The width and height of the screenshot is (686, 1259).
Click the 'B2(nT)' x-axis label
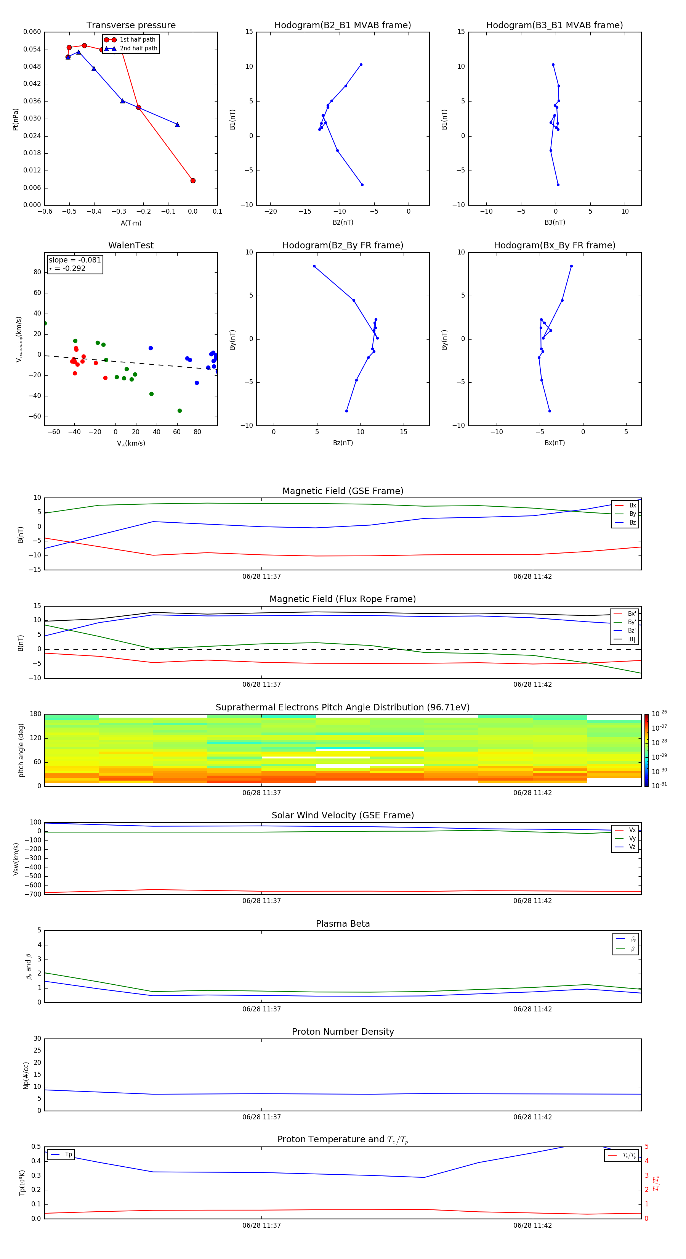[x=343, y=222]
